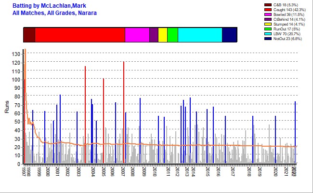313x193 pixels.
Task: Select the cyan LBW segment in stacked bar
Action: (x=200, y=35)
